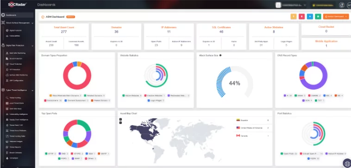351x168 pixels.
Task: Open the Cloud Bucket card
Action: coord(326,29)
